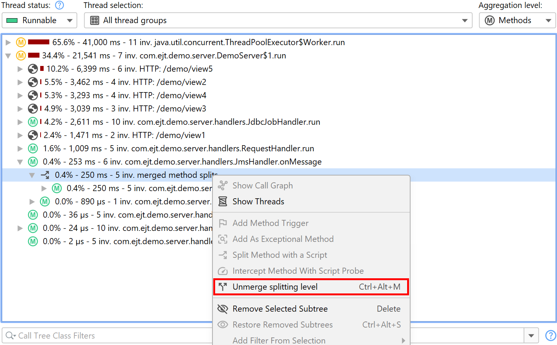The image size is (557, 345).
Task: Click the 2 µs method icon
Action: click(33, 241)
